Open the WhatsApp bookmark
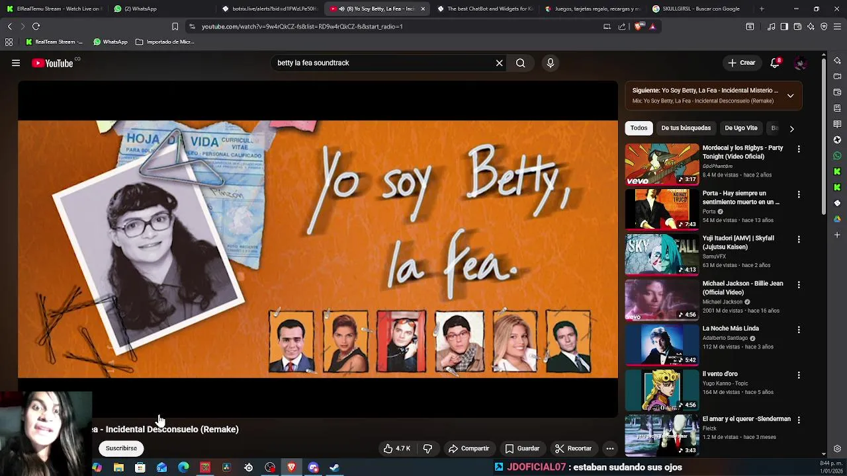The width and height of the screenshot is (847, 476). tap(111, 42)
